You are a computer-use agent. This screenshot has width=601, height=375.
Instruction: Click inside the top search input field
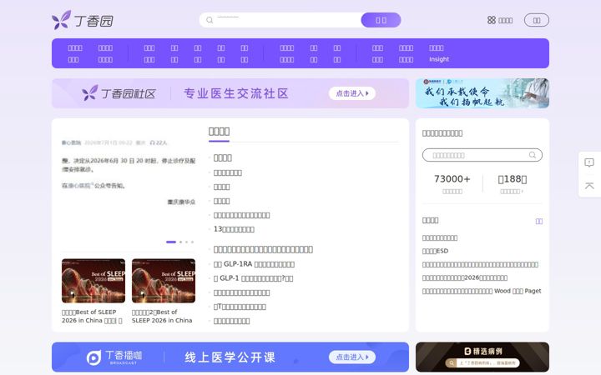[287, 20]
